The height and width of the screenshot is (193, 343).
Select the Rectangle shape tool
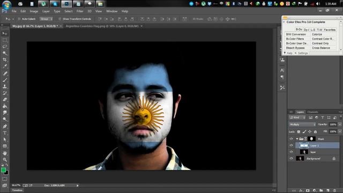point(5,146)
